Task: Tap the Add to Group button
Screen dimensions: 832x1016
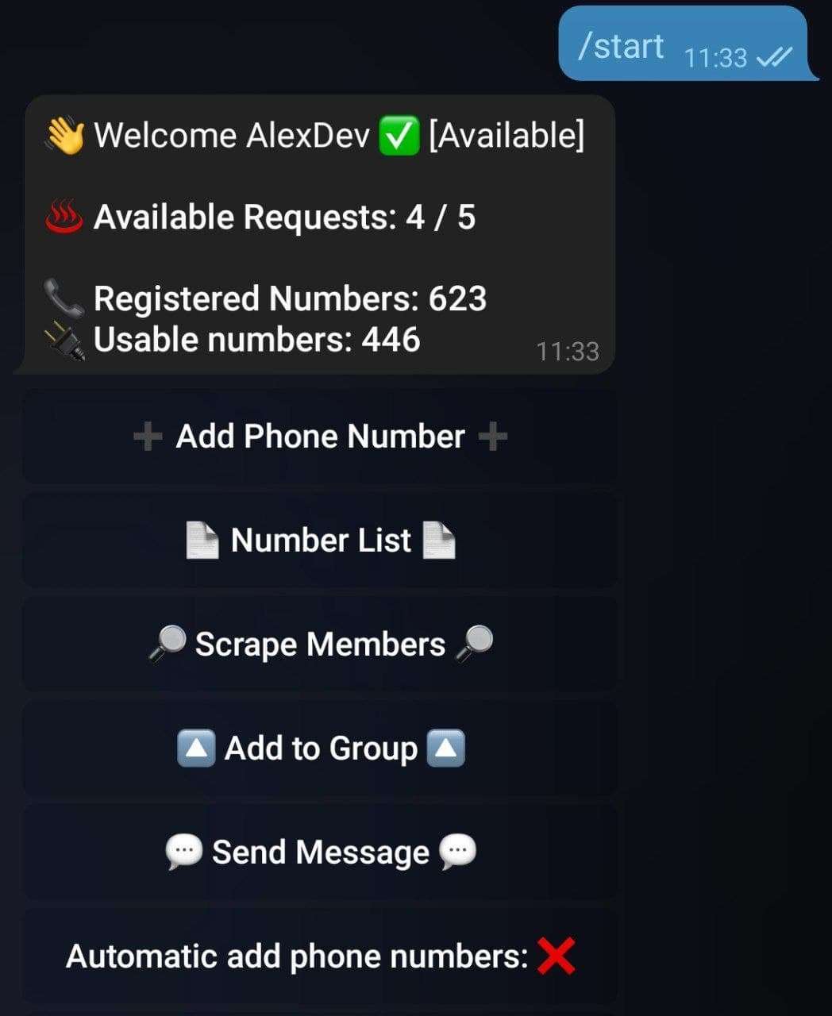Action: [x=320, y=749]
